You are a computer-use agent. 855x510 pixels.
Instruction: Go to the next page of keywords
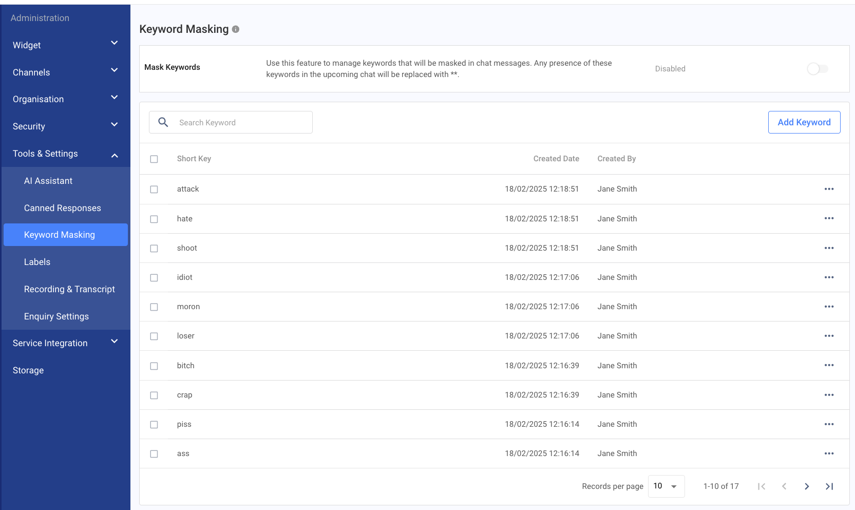click(x=807, y=486)
